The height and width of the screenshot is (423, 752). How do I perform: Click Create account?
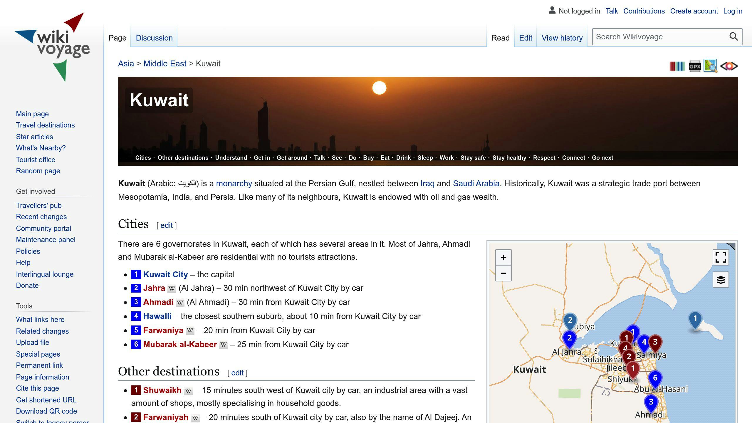point(694,11)
